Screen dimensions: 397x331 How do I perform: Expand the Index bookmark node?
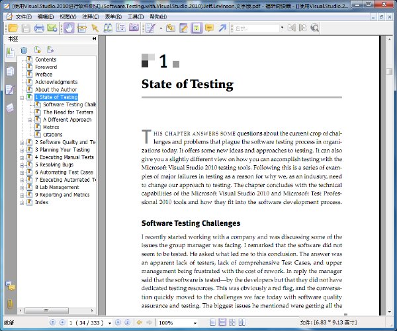pos(22,203)
